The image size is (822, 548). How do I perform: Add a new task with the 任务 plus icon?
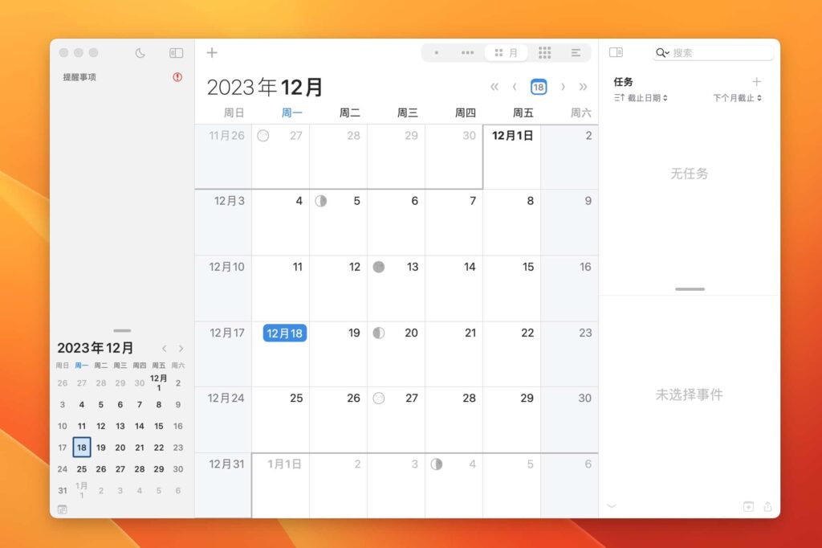tap(758, 81)
